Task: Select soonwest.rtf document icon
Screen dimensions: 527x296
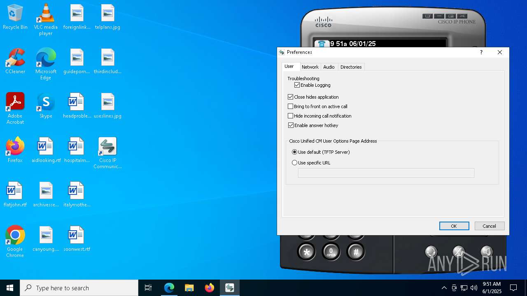Action: pyautogui.click(x=77, y=239)
